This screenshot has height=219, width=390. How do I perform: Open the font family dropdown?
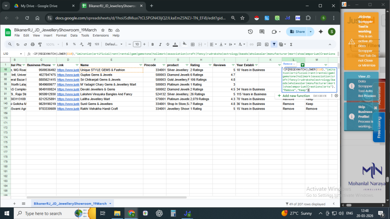click(x=114, y=44)
